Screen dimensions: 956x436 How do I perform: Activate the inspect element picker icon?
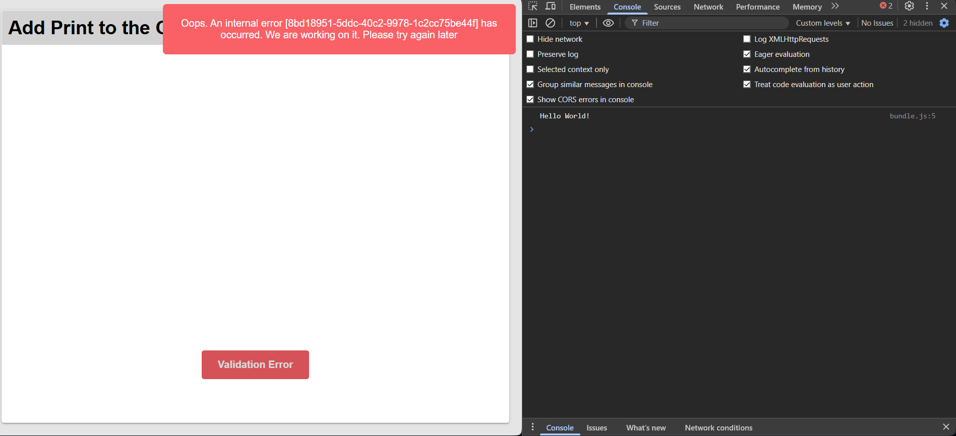(533, 7)
